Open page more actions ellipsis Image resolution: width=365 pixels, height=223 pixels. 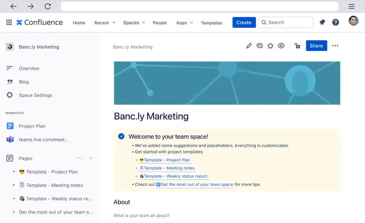coord(335,46)
